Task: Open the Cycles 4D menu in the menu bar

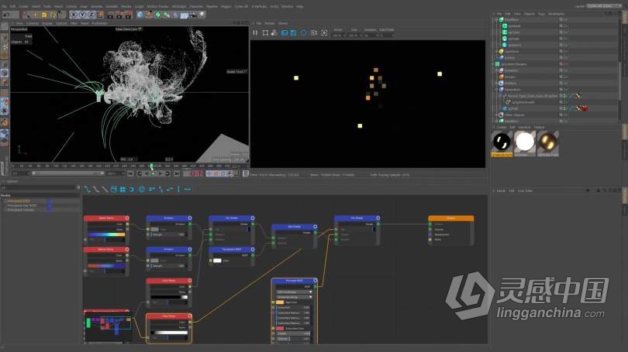Action: [x=241, y=6]
